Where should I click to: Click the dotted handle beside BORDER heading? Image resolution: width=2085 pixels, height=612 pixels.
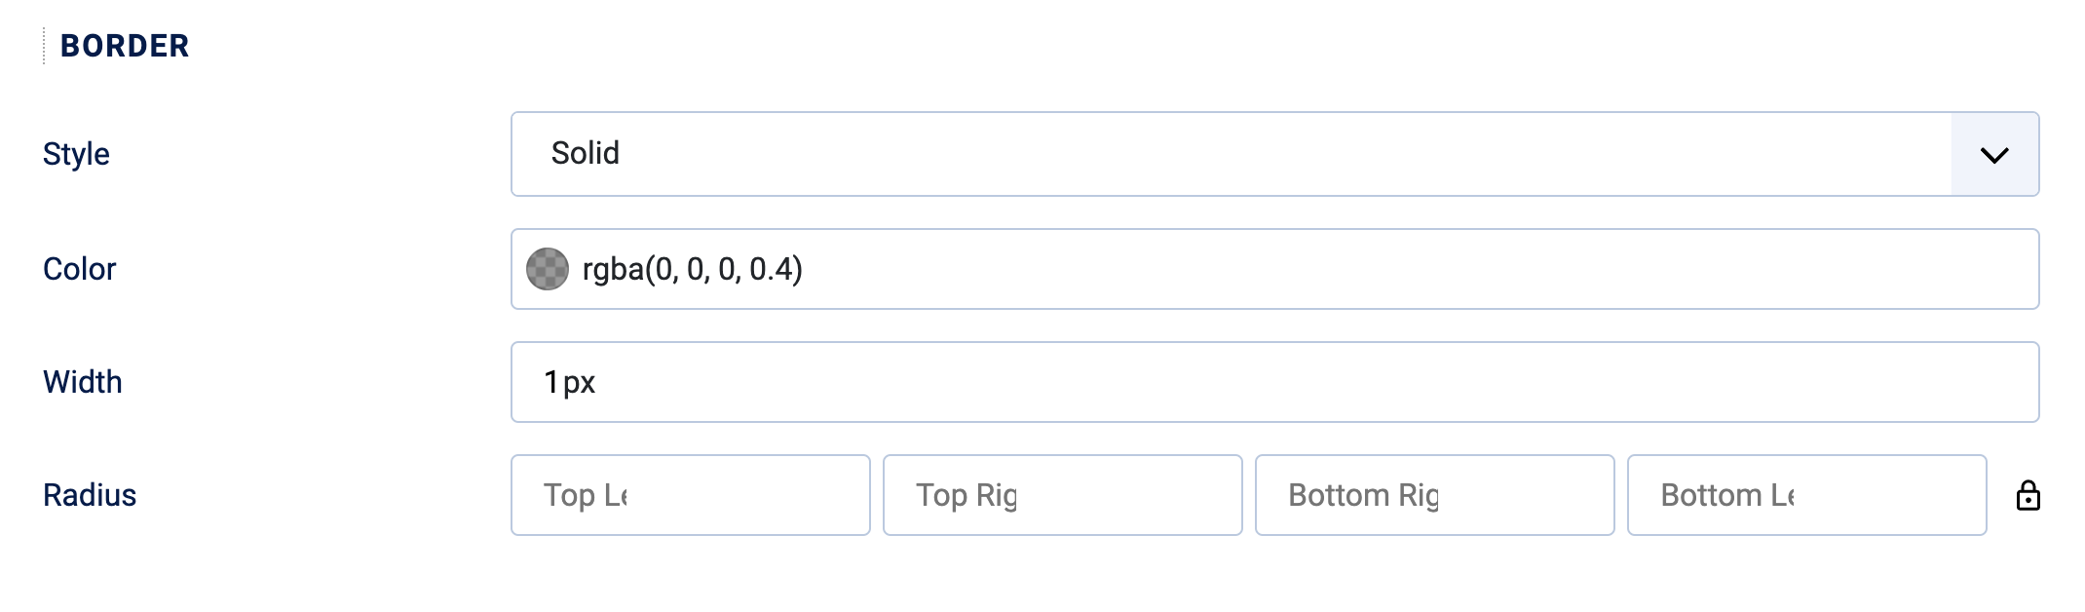pos(44,46)
